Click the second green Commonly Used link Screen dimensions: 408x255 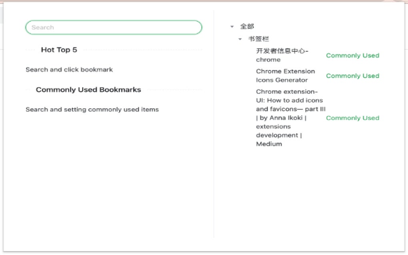[352, 76]
